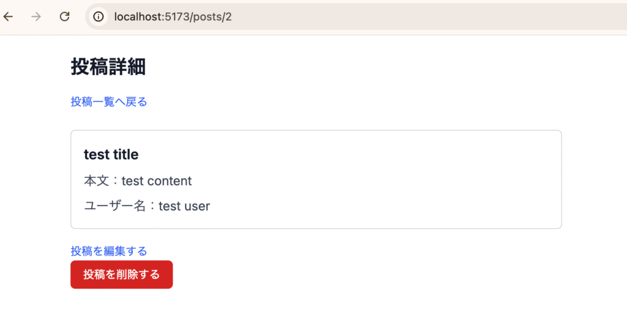Click the ユーザー名 label in the card
This screenshot has height=310, width=627.
115,206
